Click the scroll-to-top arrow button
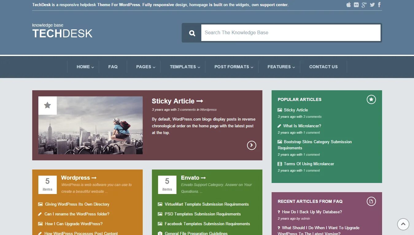414x235 pixels. [x=403, y=224]
